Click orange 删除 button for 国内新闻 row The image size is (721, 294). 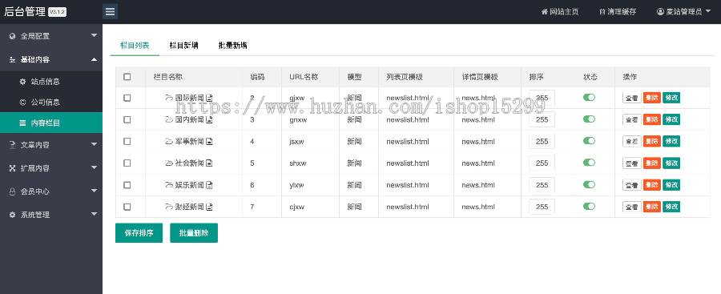[652, 119]
